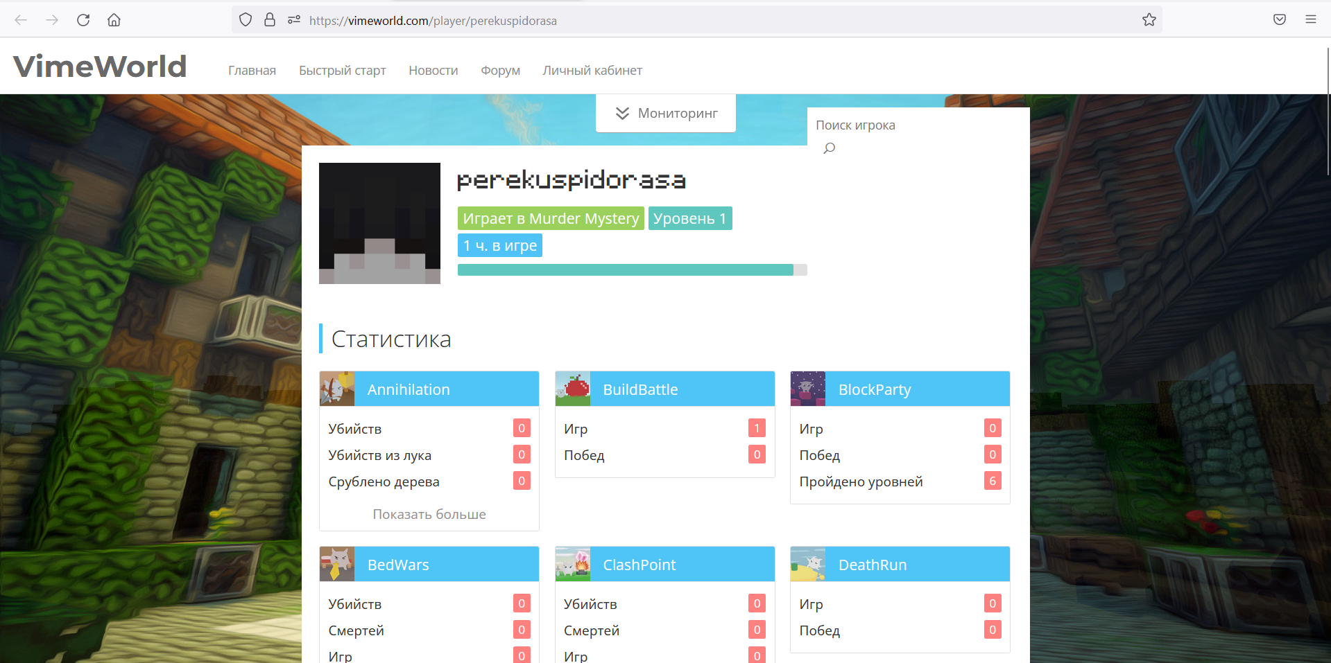This screenshot has width=1331, height=663.
Task: Click the Пройдено уровней value 6
Action: coord(993,481)
